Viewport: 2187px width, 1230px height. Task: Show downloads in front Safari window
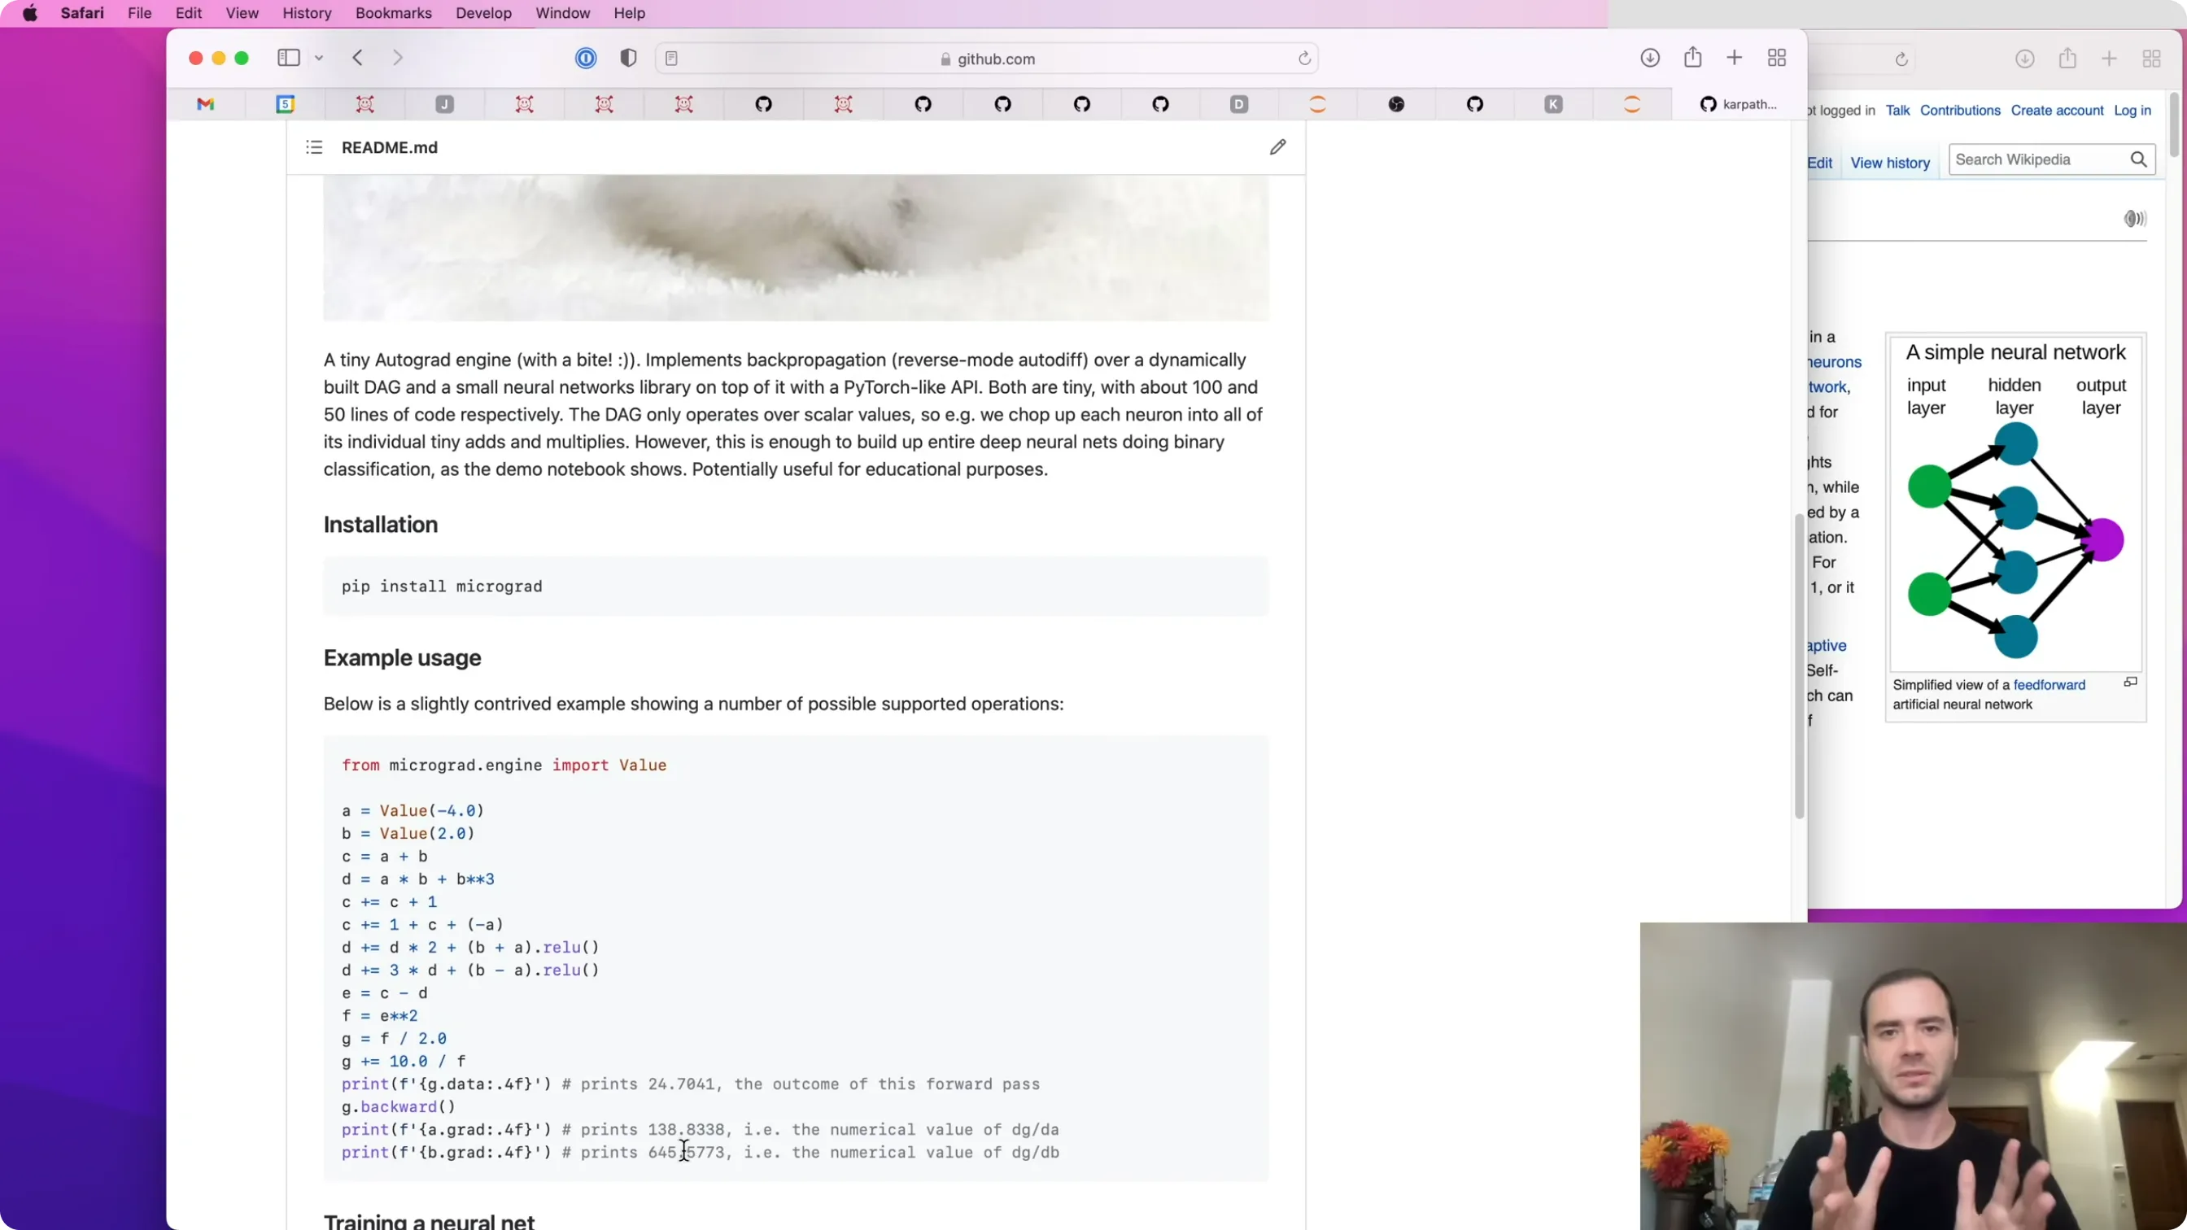[x=1649, y=58]
